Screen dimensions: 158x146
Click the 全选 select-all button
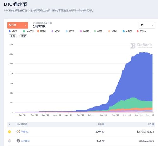point(13,36)
